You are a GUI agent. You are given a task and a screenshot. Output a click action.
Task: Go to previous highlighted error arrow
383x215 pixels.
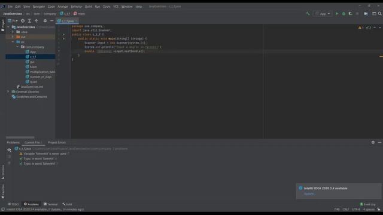(x=375, y=27)
